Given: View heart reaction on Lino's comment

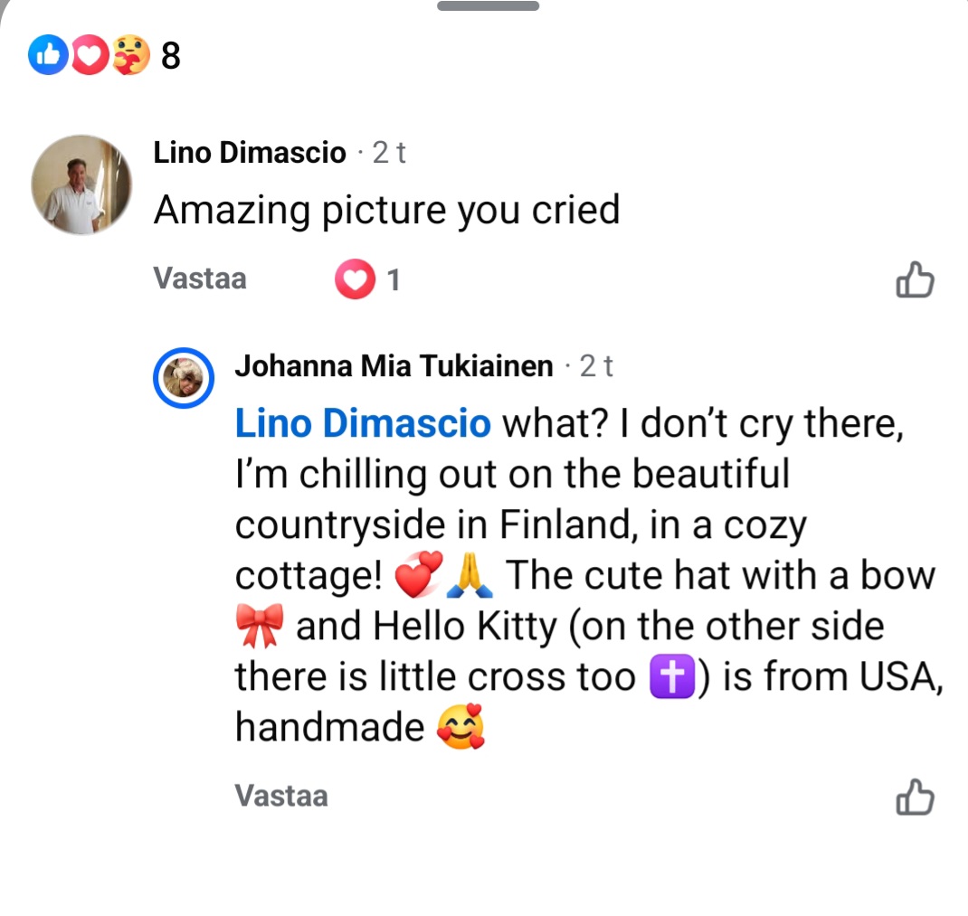Looking at the screenshot, I should tap(355, 279).
